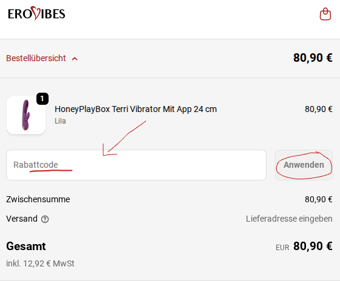Open the vibrator product thumbnail
Image resolution: width=340 pixels, height=281 pixels.
26,115
